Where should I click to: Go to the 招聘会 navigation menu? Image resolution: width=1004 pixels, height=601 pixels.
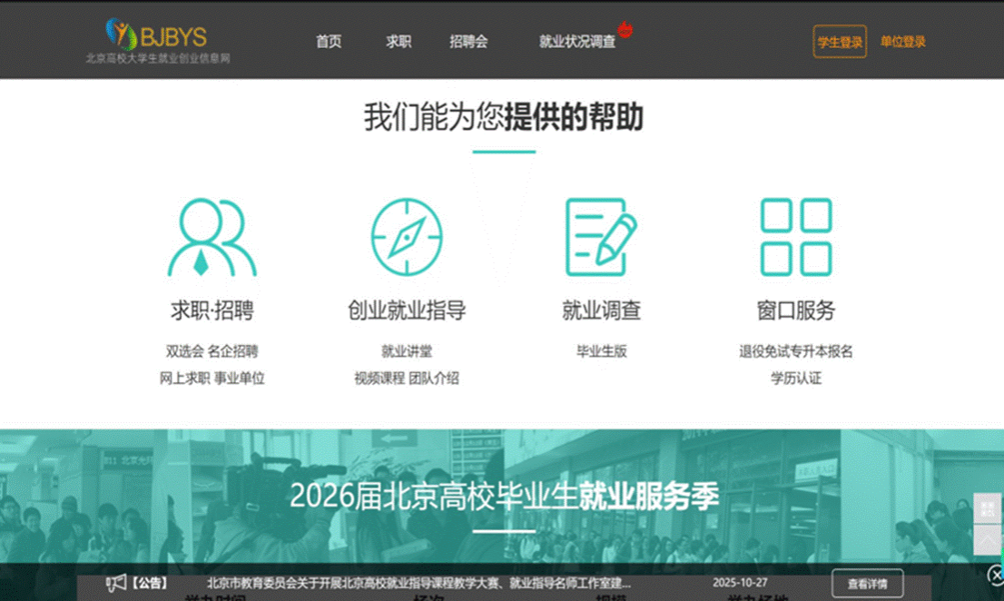(468, 42)
